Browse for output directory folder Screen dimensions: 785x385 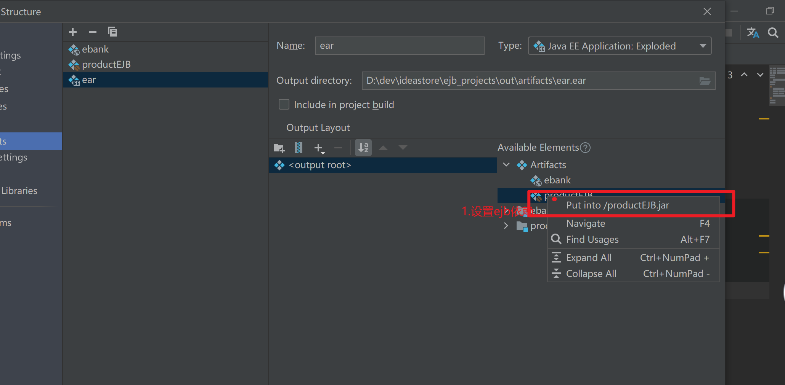click(x=705, y=81)
